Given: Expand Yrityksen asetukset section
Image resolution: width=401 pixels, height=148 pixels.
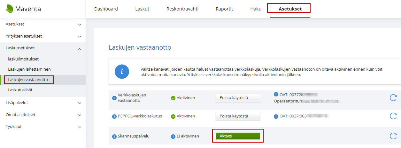Looking at the screenshot, I should (80, 36).
